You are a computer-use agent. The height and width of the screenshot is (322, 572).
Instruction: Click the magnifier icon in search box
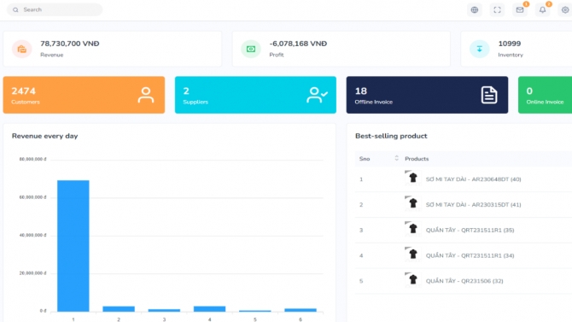click(x=15, y=10)
